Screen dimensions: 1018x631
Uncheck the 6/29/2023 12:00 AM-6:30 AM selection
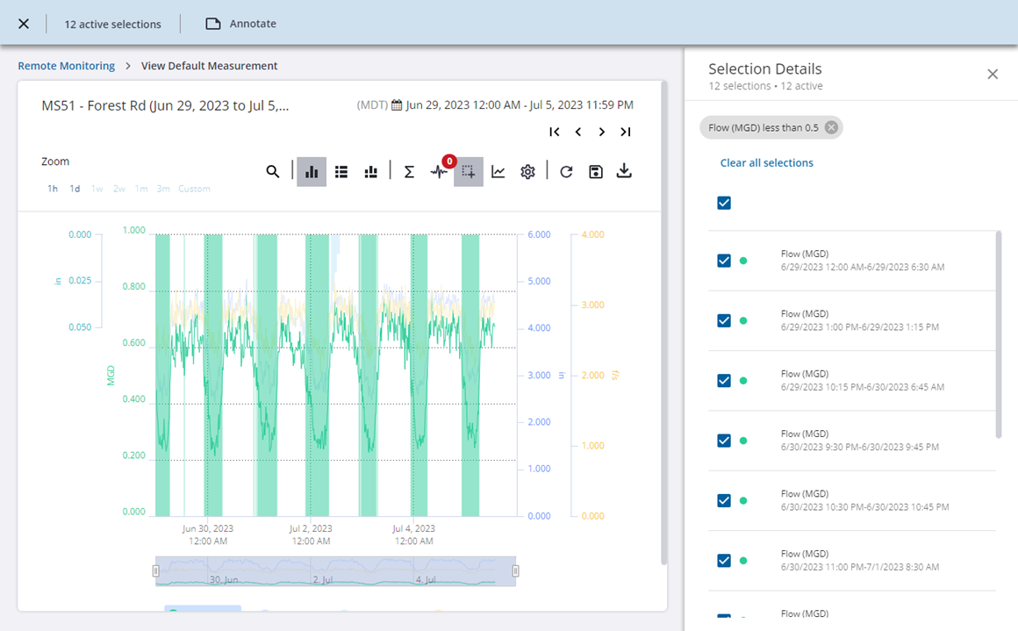[724, 261]
